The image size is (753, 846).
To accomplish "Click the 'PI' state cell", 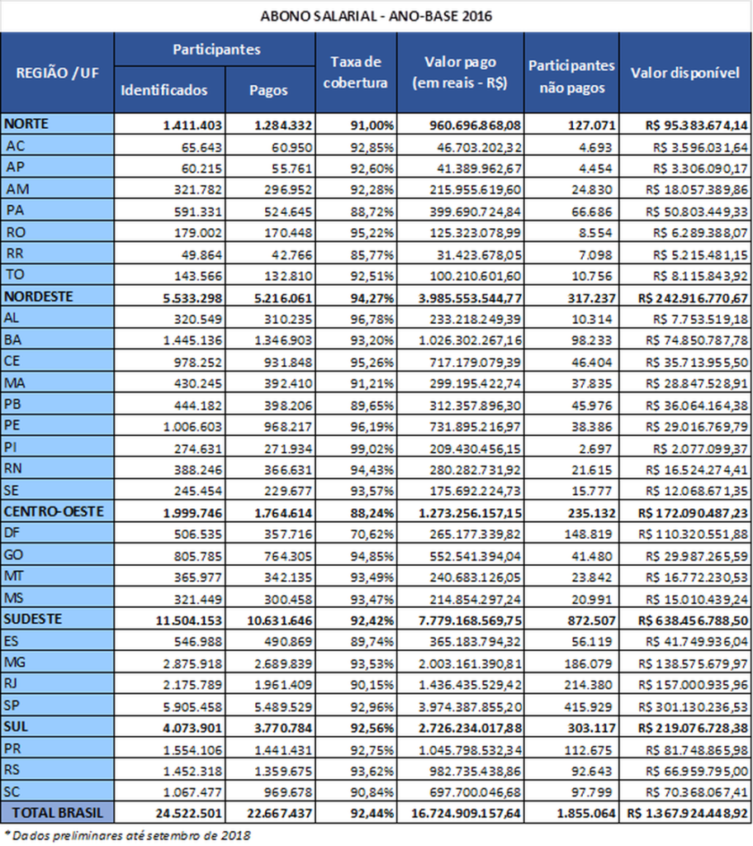I will 57,447.
